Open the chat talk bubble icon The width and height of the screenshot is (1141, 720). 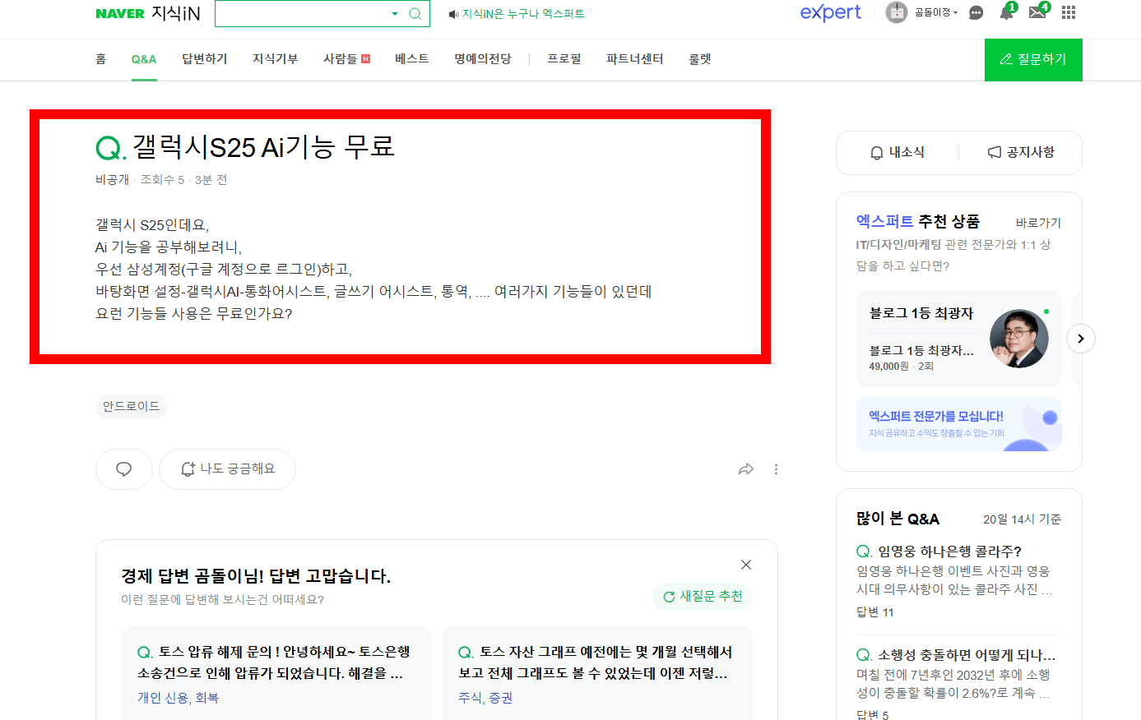[x=976, y=12]
